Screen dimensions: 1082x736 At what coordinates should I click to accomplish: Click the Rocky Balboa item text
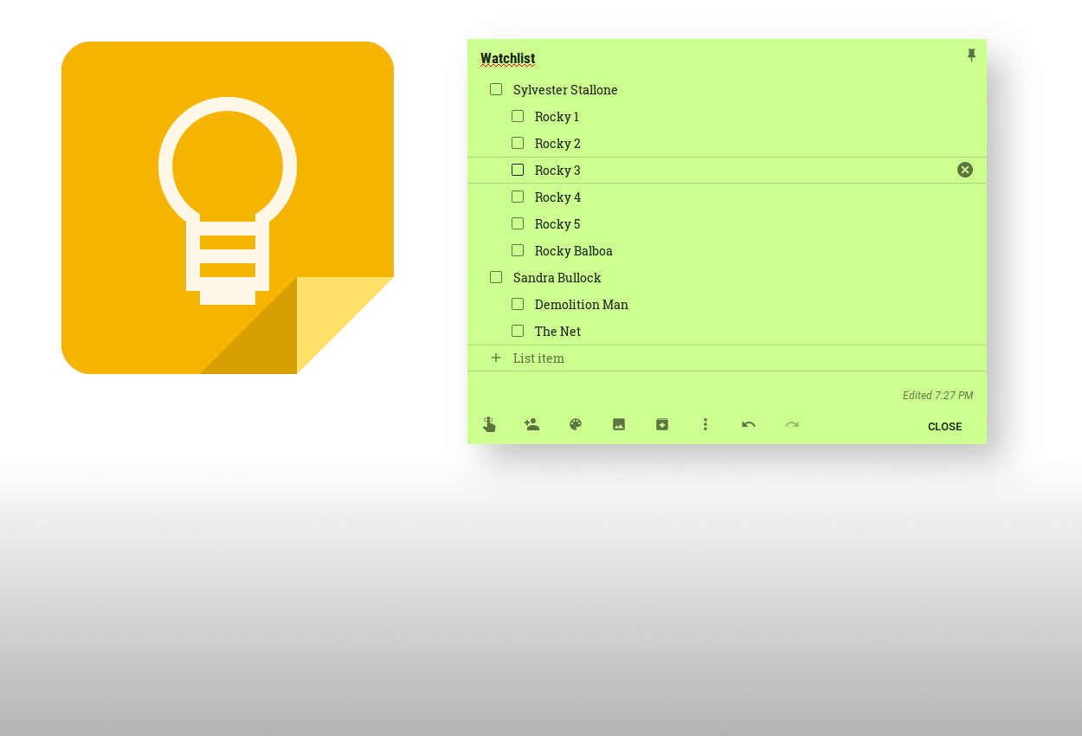click(573, 251)
